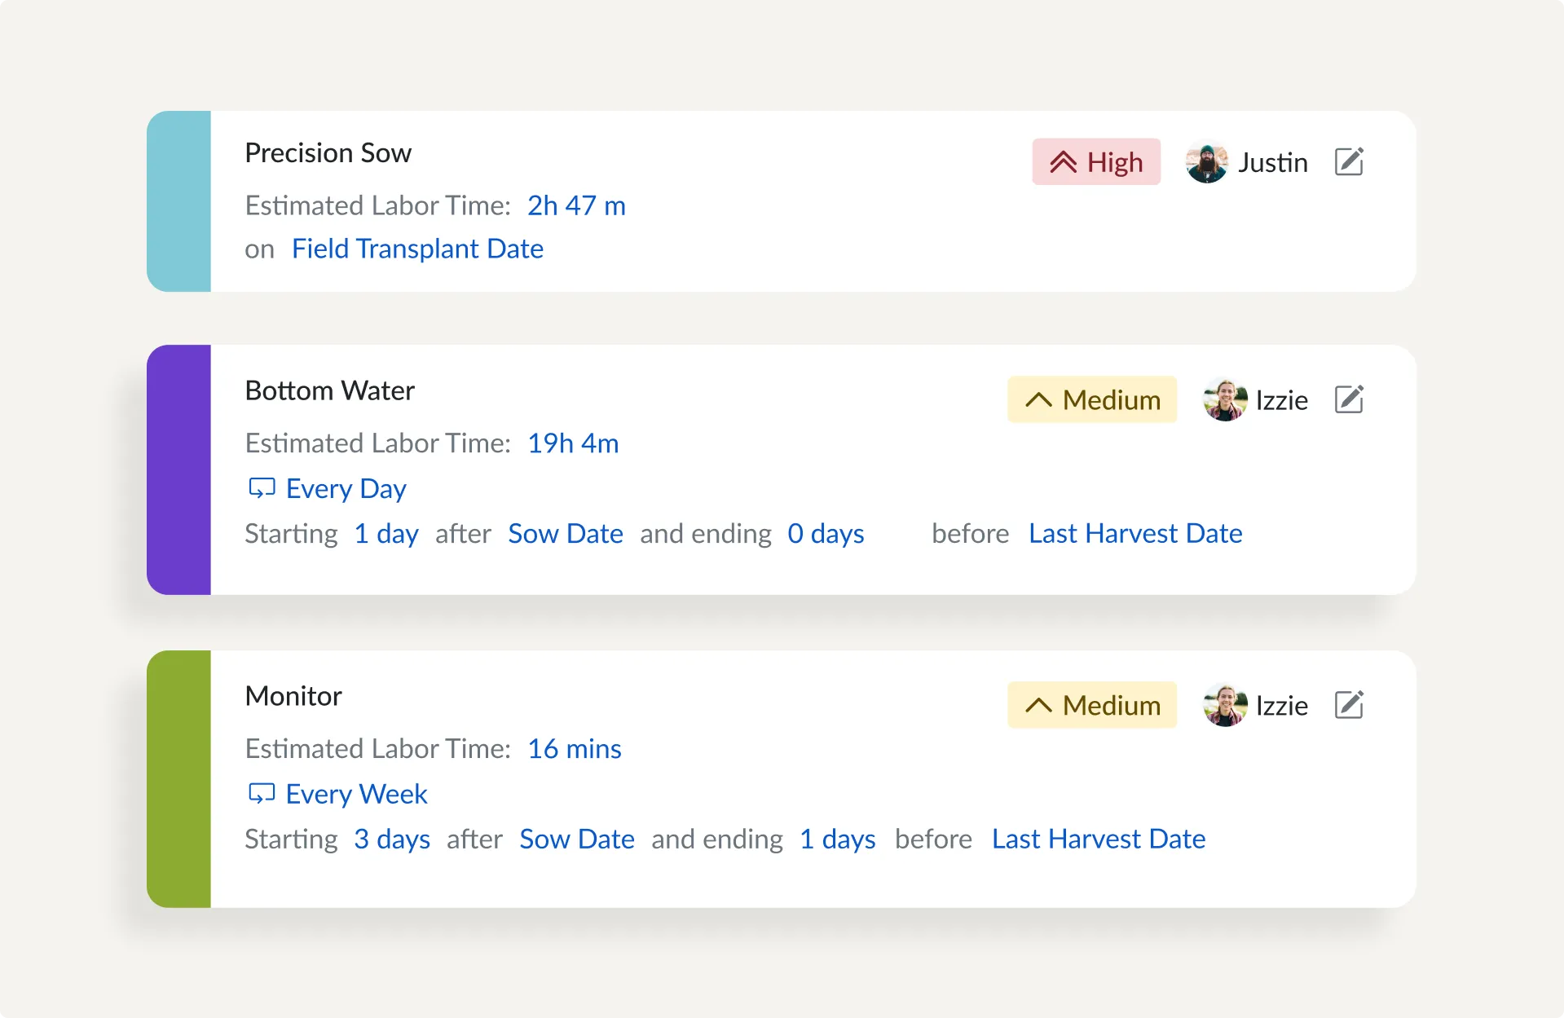Click the repeat icon next to Every Day
Image resolution: width=1564 pixels, height=1018 pixels.
[262, 487]
